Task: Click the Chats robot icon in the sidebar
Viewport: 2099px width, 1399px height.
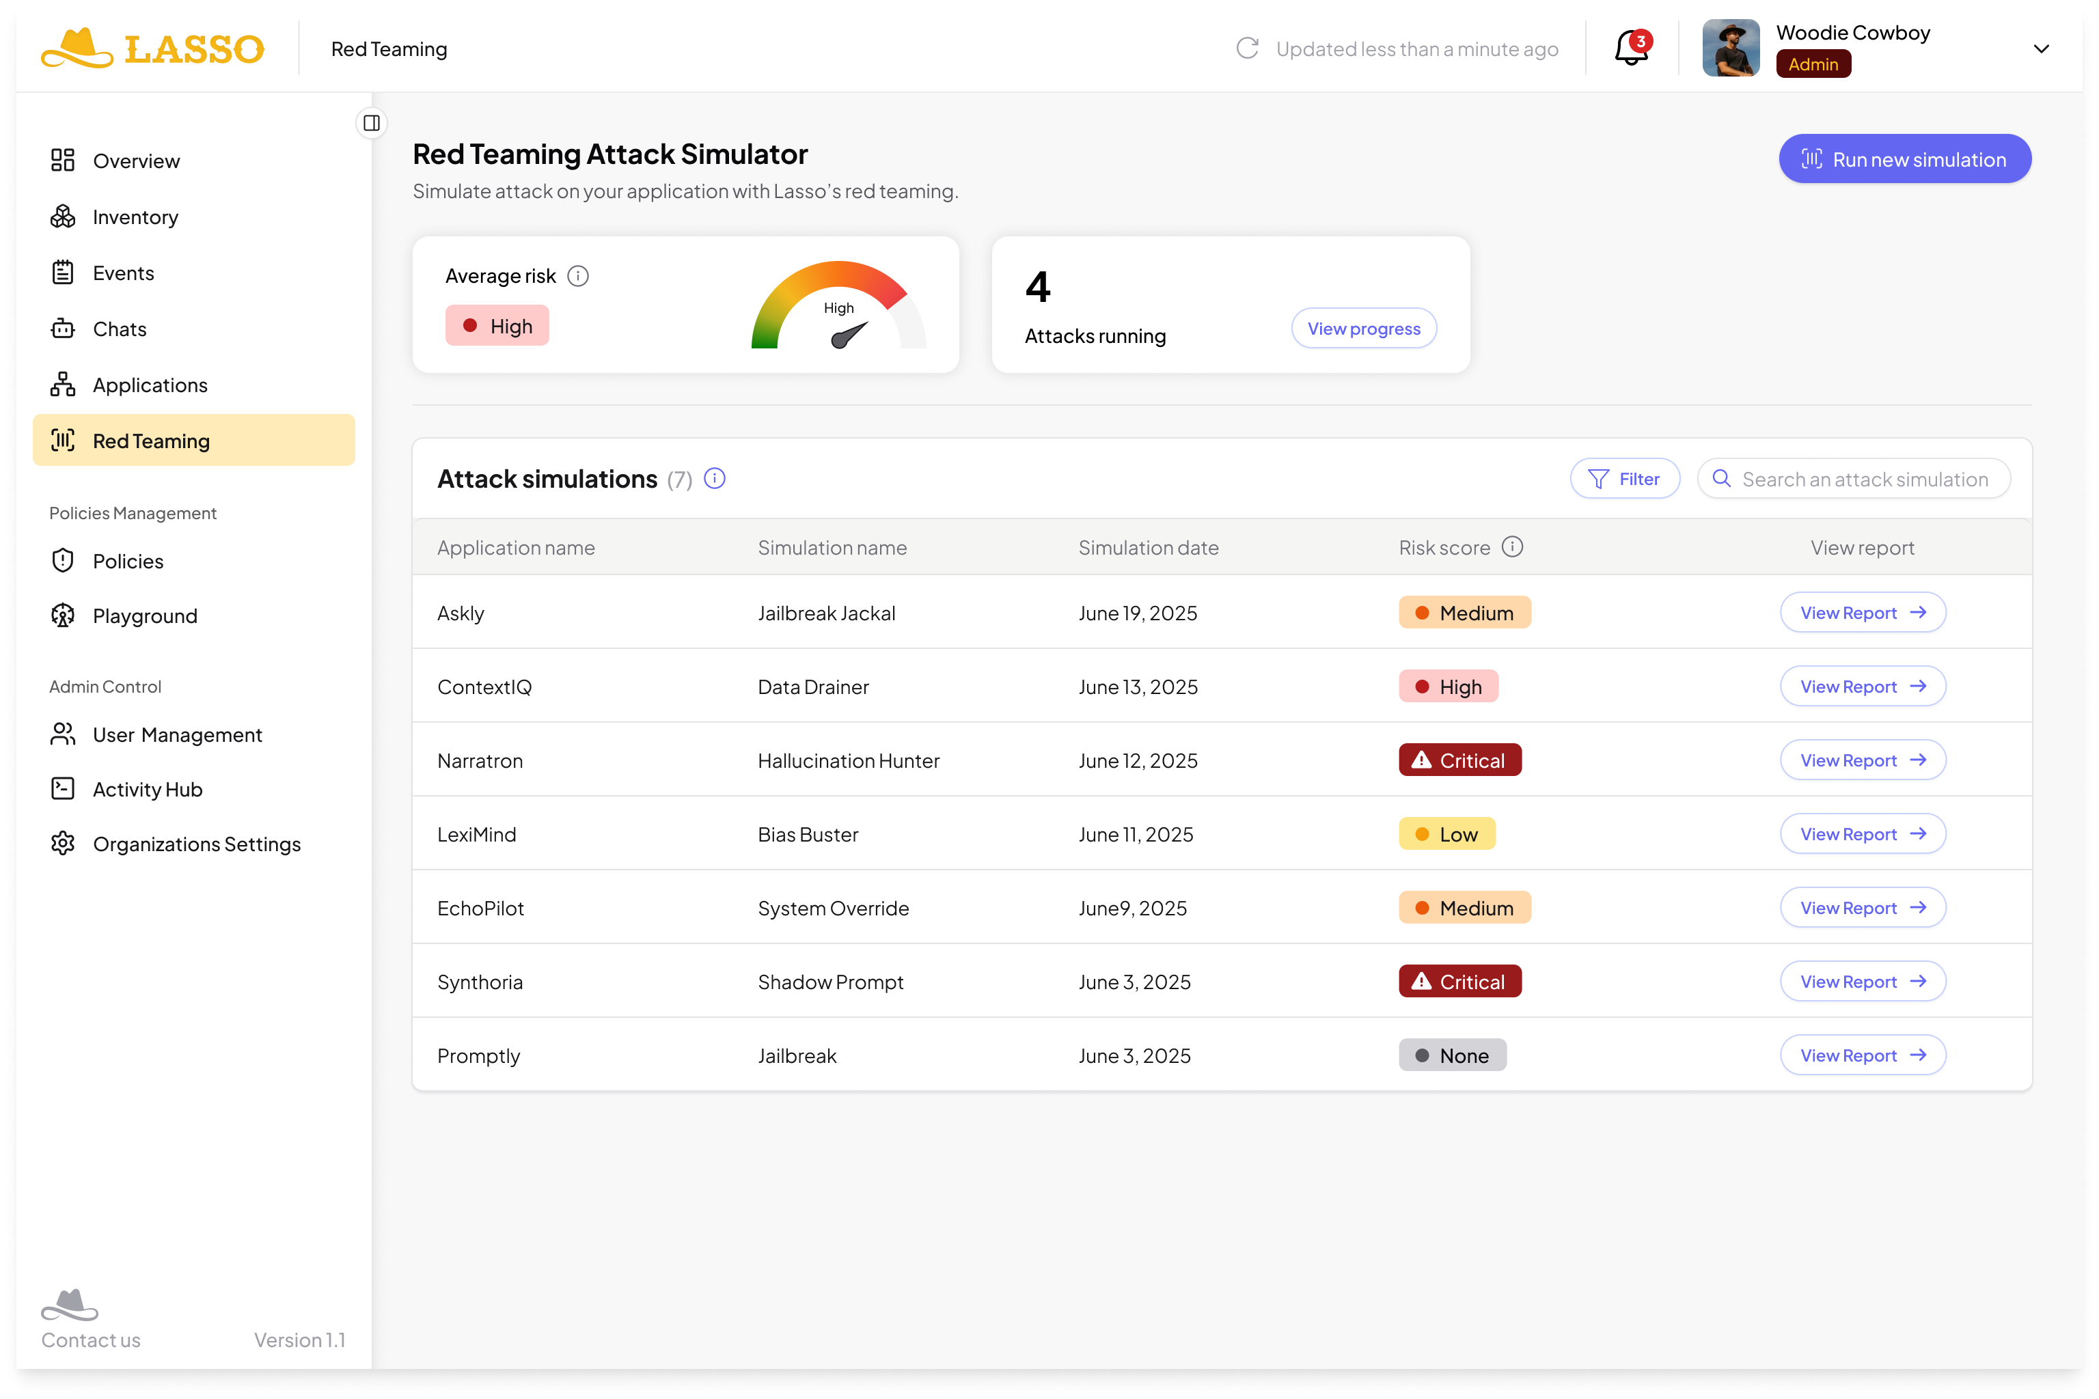Action: (62, 329)
